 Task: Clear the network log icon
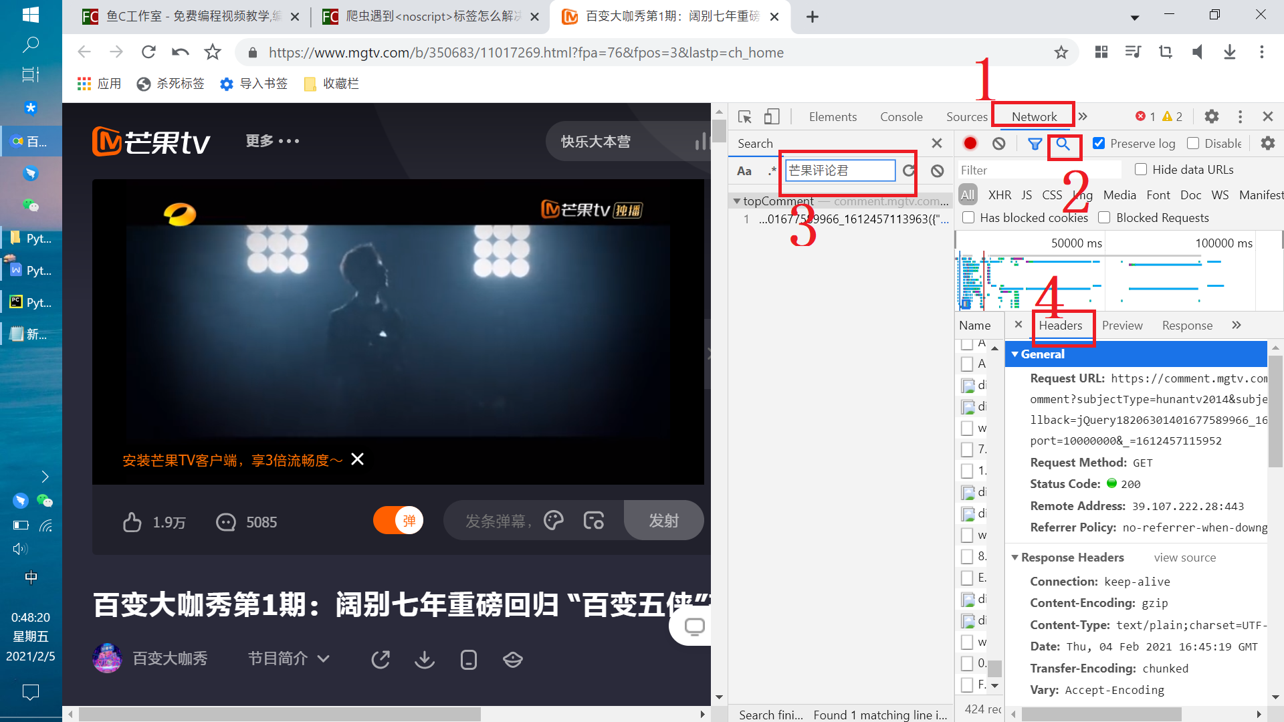[999, 143]
